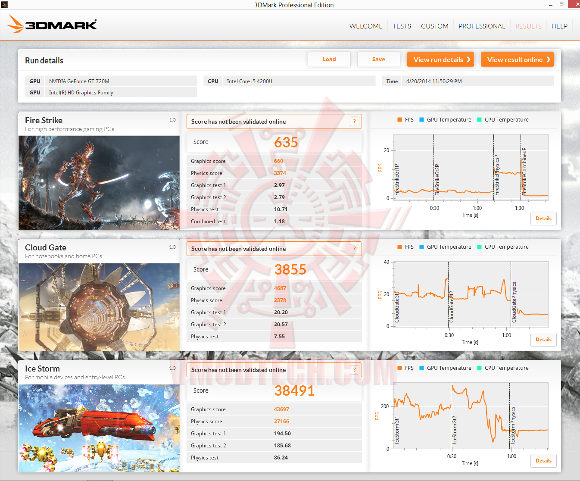Image resolution: width=580 pixels, height=481 pixels.
Task: Click the Ice Storm preview thumbnail
Action: (99, 428)
